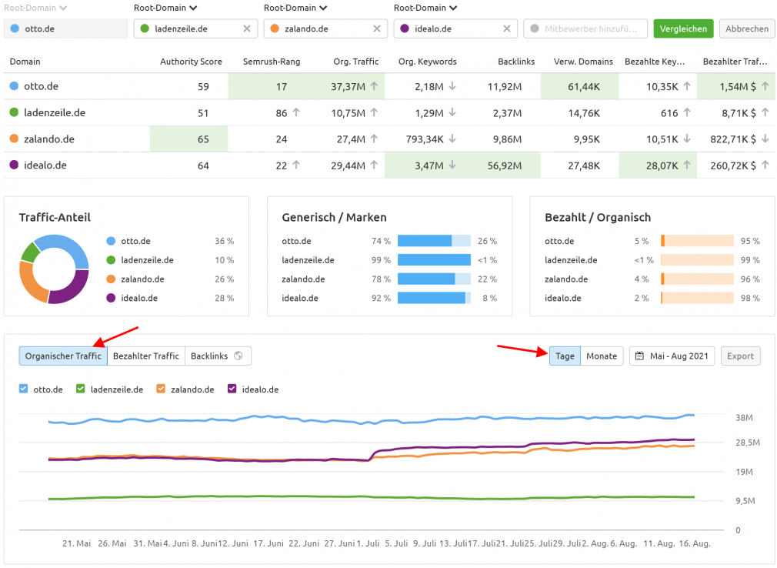Image resolution: width=777 pixels, height=568 pixels.
Task: Click otto.de Generisch / Marken bar
Action: point(434,241)
